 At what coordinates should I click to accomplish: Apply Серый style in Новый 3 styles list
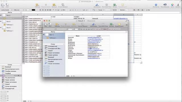pos(50,50)
